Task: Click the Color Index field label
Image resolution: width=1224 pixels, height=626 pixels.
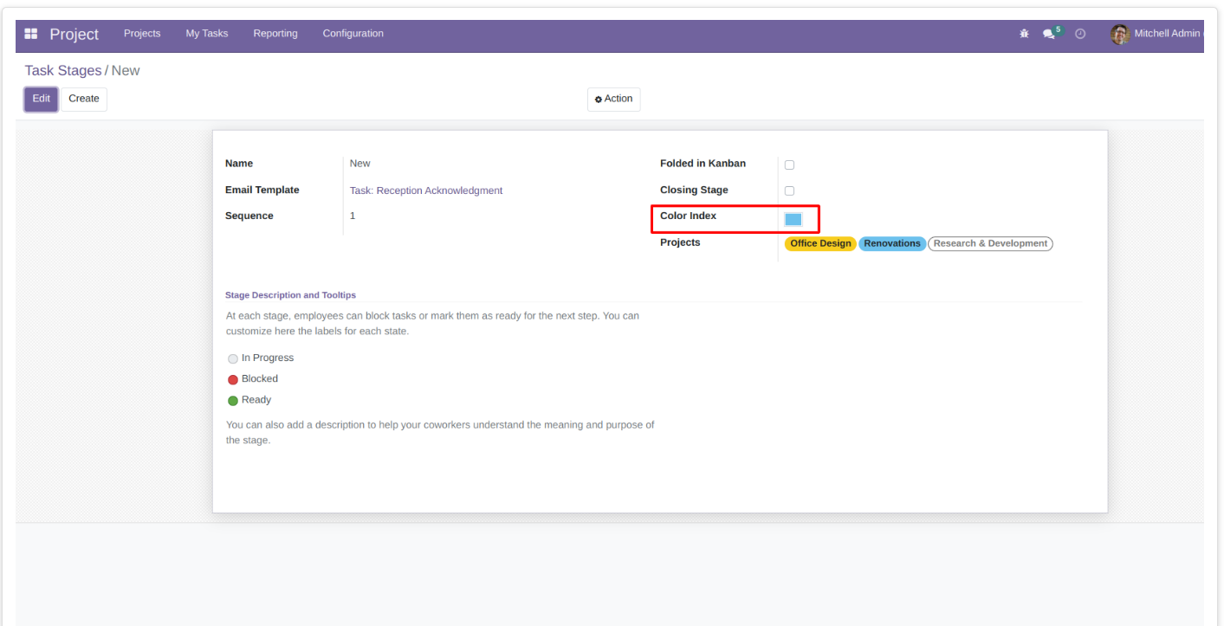Action: point(689,216)
